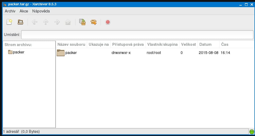
Task: Minimize the Xarchiver window
Action: (241, 5)
